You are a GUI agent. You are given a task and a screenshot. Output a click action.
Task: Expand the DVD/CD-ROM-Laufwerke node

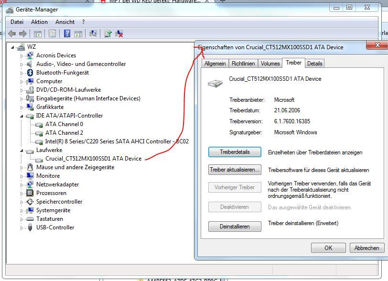coord(22,90)
